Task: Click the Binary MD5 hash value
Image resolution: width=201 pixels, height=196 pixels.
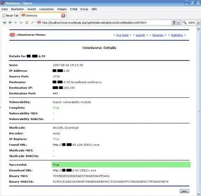Action: (81, 176)
